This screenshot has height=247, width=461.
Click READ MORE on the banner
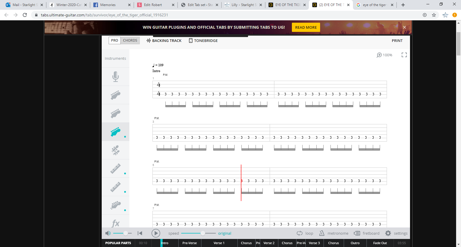306,27
